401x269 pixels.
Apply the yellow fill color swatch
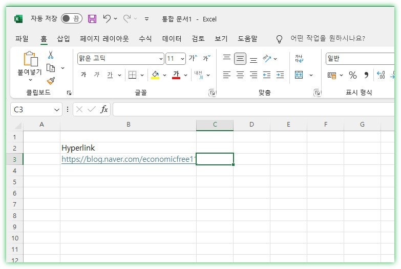155,75
